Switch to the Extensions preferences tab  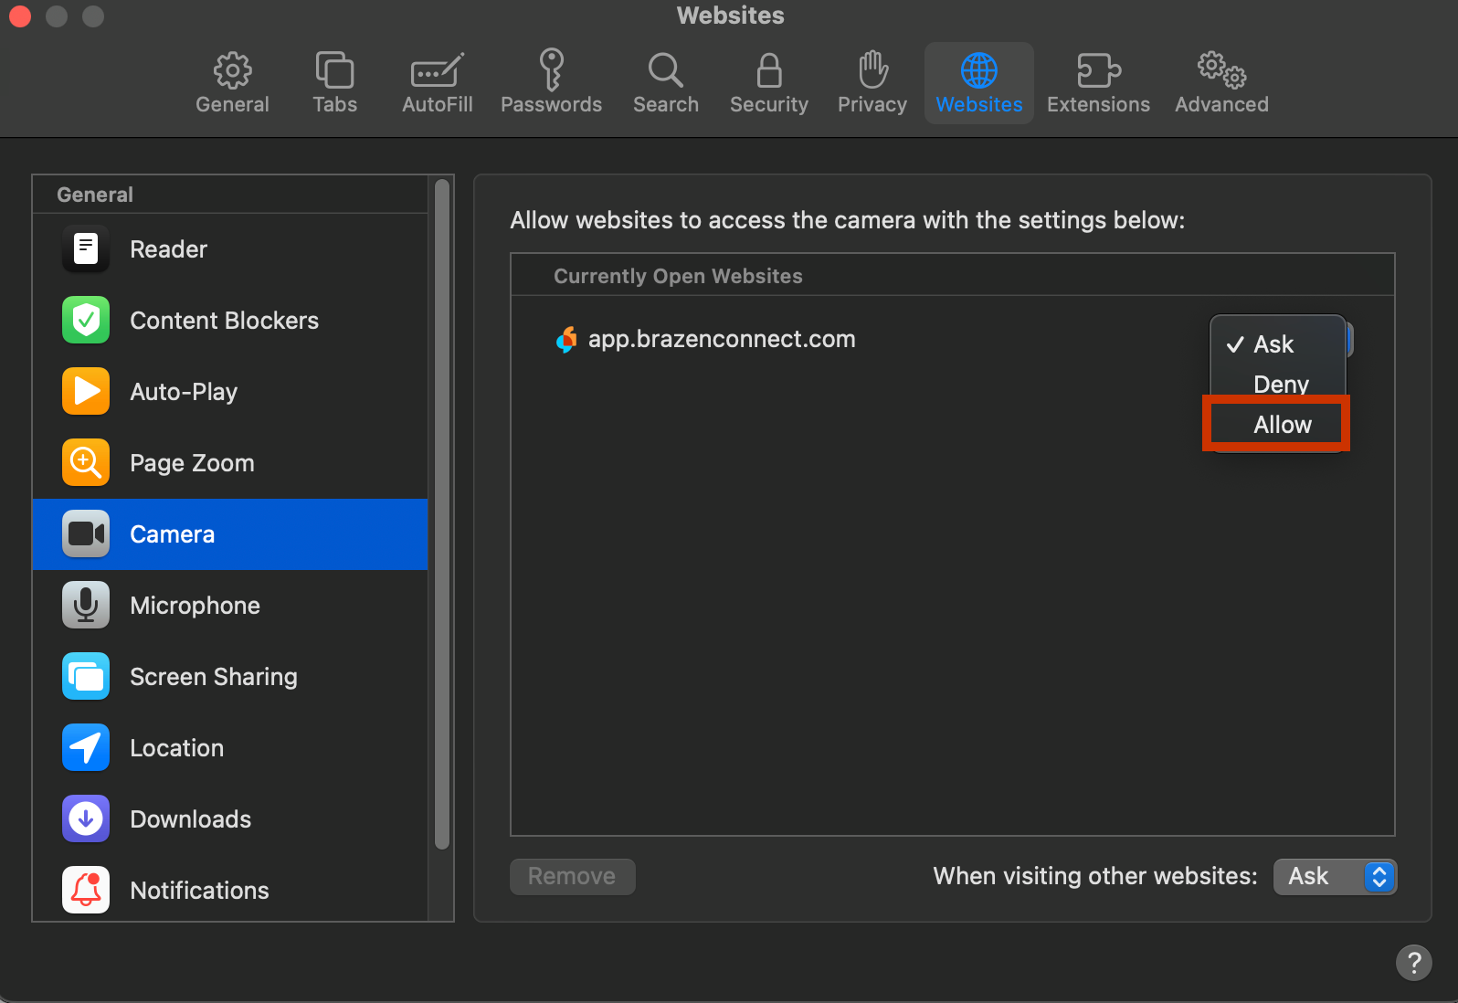[1098, 83]
